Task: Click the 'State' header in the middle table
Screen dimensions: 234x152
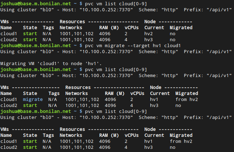Action: (30, 94)
